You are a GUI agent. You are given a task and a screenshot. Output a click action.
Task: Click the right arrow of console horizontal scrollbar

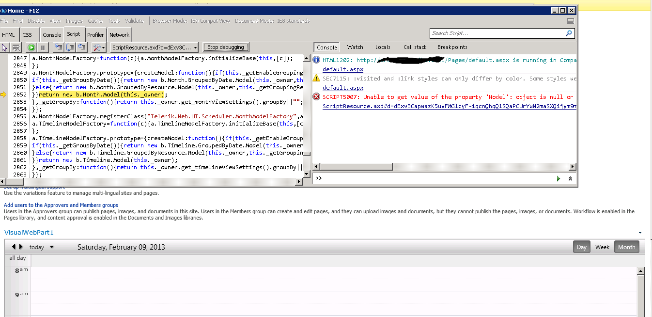point(572,167)
